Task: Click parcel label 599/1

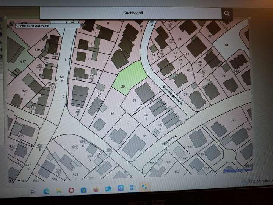Action: click(x=75, y=149)
